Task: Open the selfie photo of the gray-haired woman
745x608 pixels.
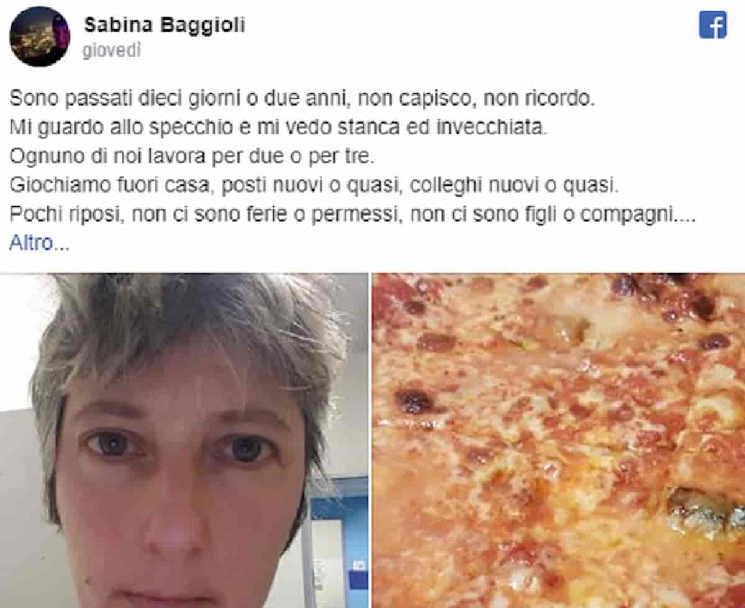Action: click(x=184, y=440)
